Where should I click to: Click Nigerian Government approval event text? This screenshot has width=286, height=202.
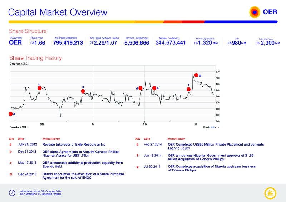211,157
